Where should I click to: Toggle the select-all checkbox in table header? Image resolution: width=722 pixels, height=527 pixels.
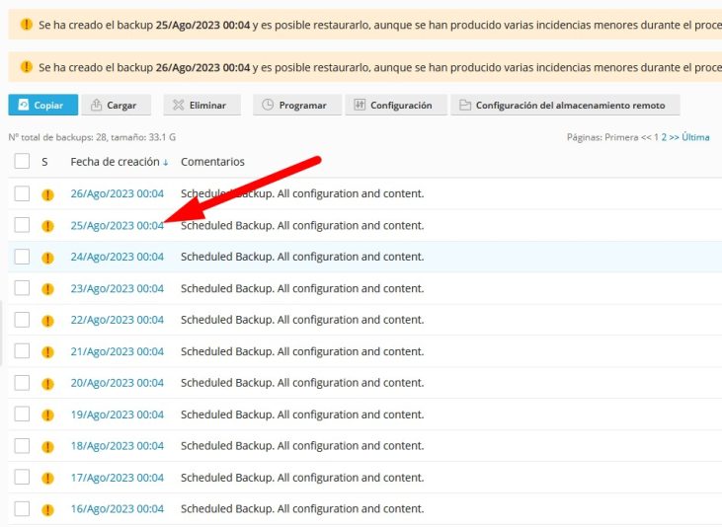(22, 162)
